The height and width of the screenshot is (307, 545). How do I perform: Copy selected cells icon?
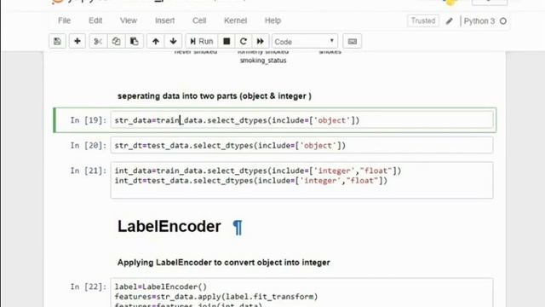coord(116,42)
